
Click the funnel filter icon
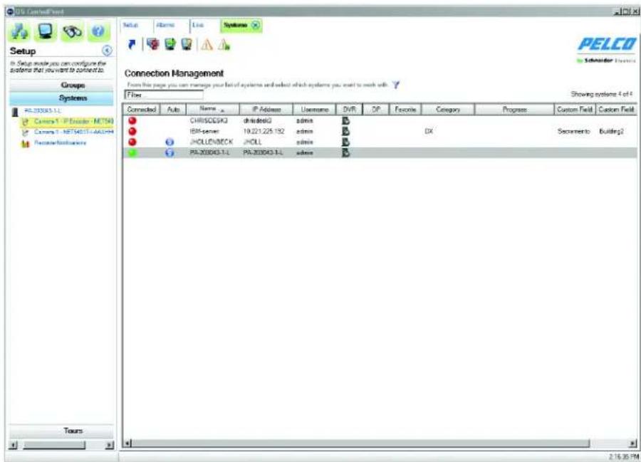coord(396,85)
